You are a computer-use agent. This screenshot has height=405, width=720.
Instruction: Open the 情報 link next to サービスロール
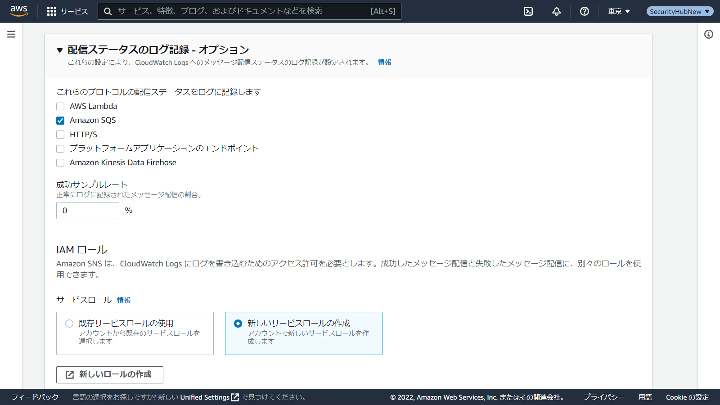tap(124, 300)
